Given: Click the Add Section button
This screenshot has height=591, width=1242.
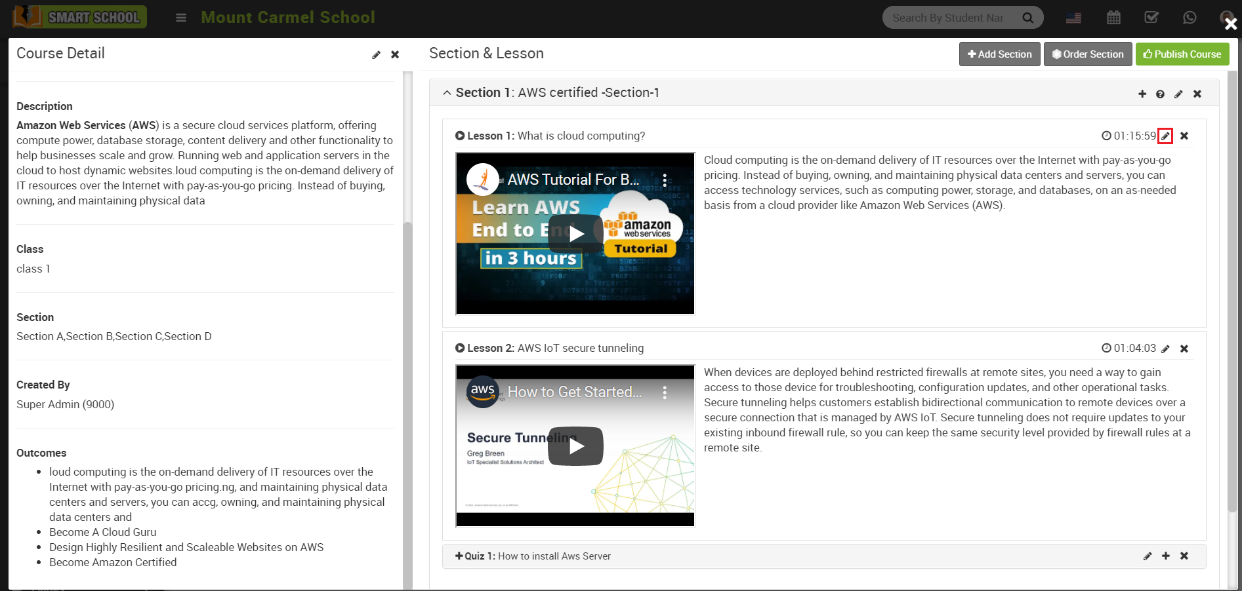Looking at the screenshot, I should 999,54.
